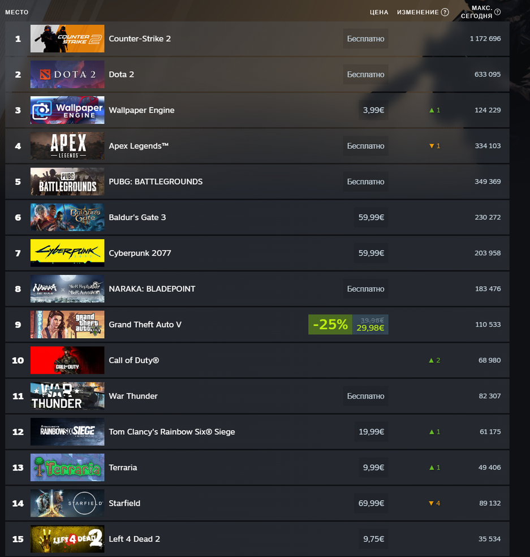
Task: Click the help icon beside ИЗМЕНЕНИЕ header
Action: point(445,12)
